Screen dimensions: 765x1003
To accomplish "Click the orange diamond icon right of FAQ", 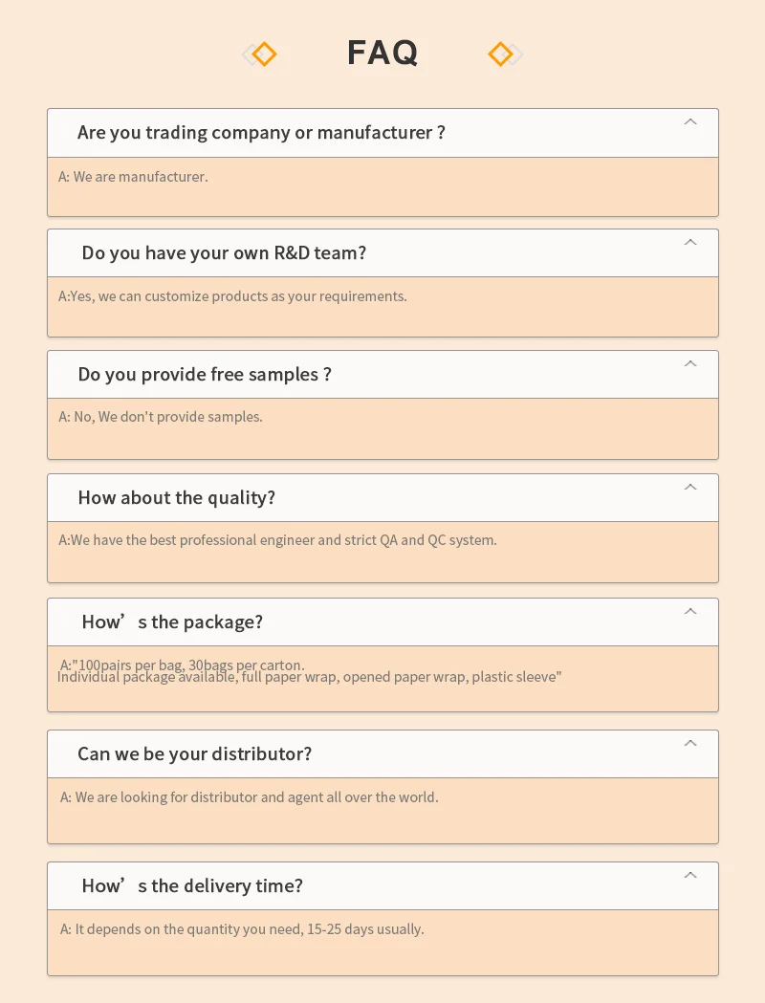I will 500,55.
